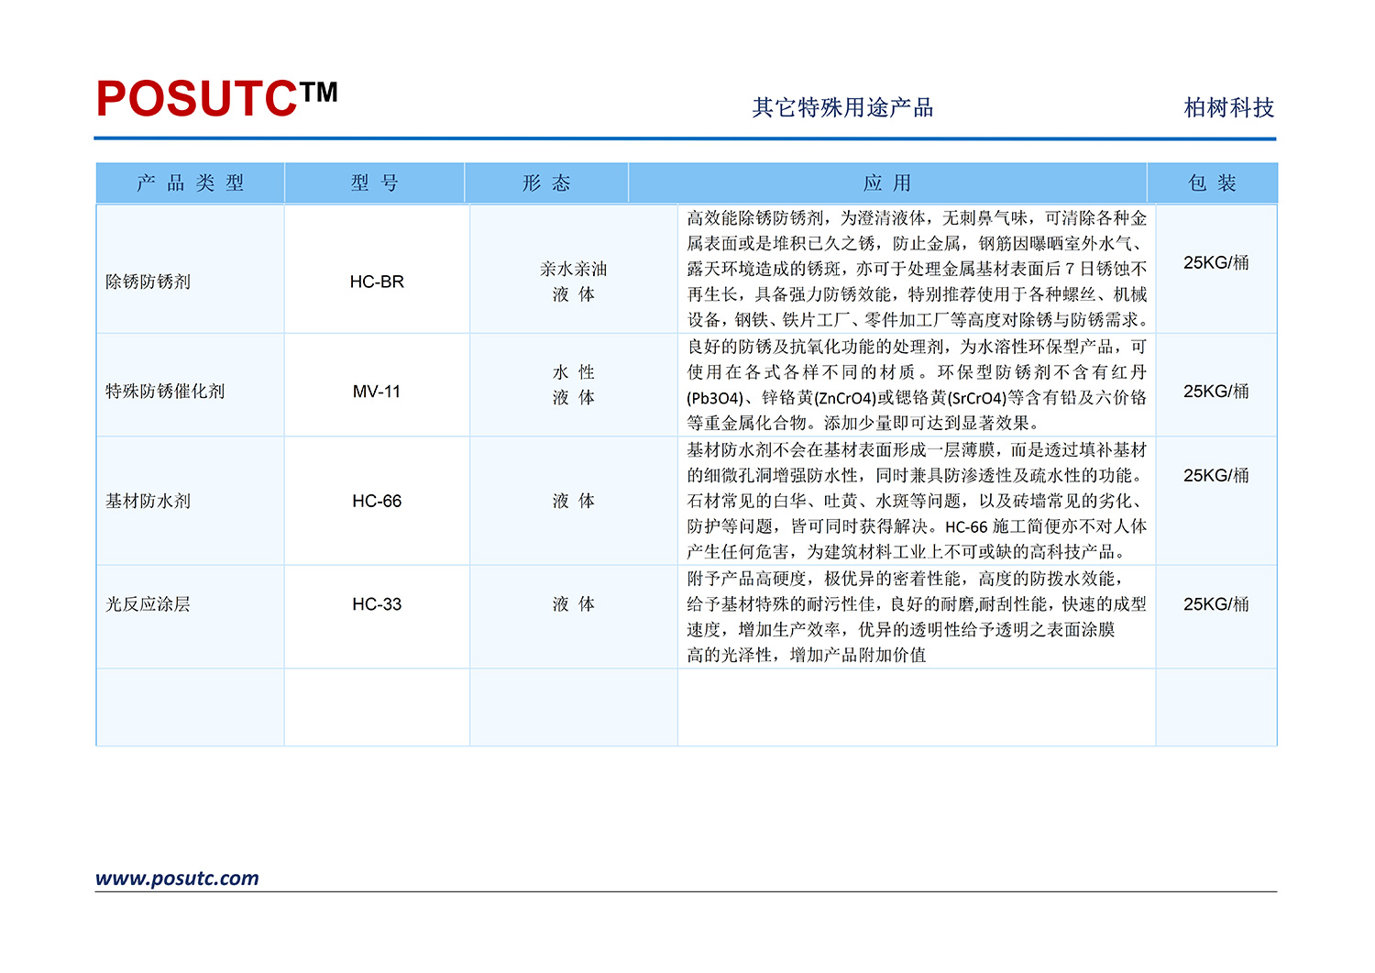The height and width of the screenshot is (973, 1375).
Task: Click the 型号 column header
Action: pos(375,183)
